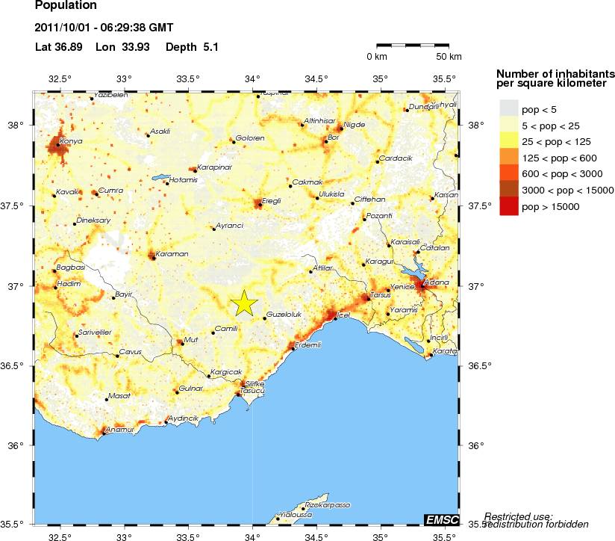Screen dimensions: 615x541
Task: Click the Hotamis lake on the map
Action: pos(160,178)
